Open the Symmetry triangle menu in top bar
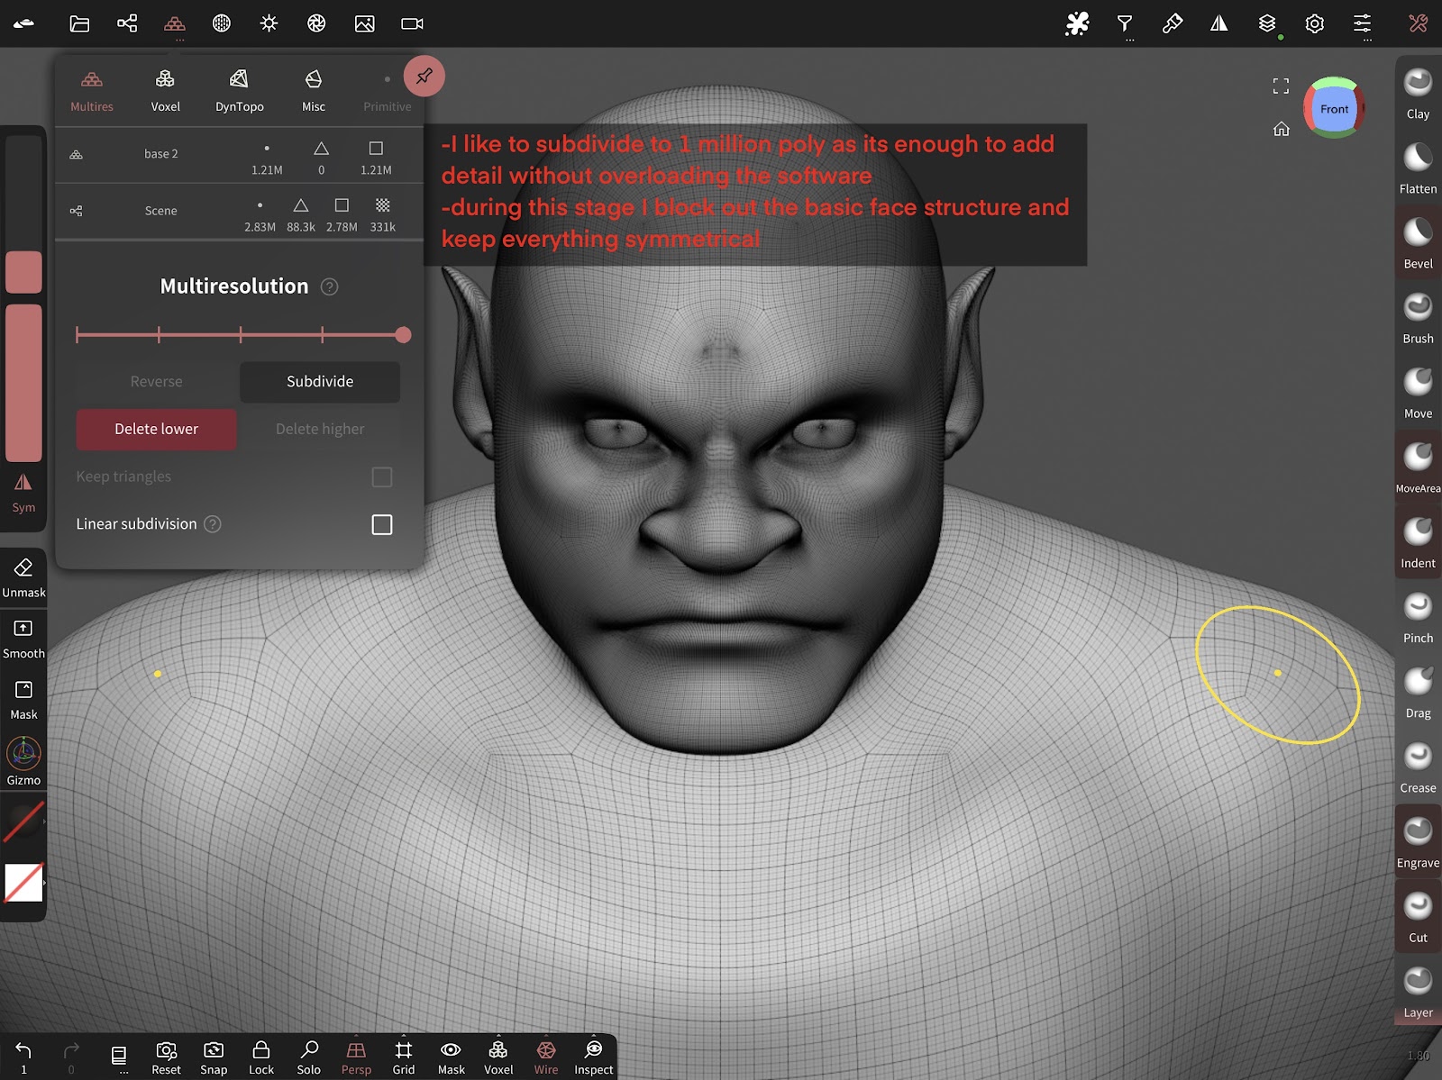Viewport: 1442px width, 1080px height. [x=1218, y=23]
